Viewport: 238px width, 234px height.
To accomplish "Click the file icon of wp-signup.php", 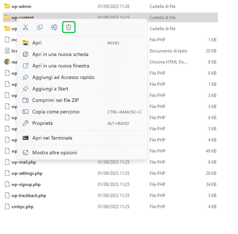I will tap(7, 184).
